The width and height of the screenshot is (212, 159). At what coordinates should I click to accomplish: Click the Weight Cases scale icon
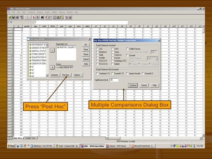pos(58,17)
